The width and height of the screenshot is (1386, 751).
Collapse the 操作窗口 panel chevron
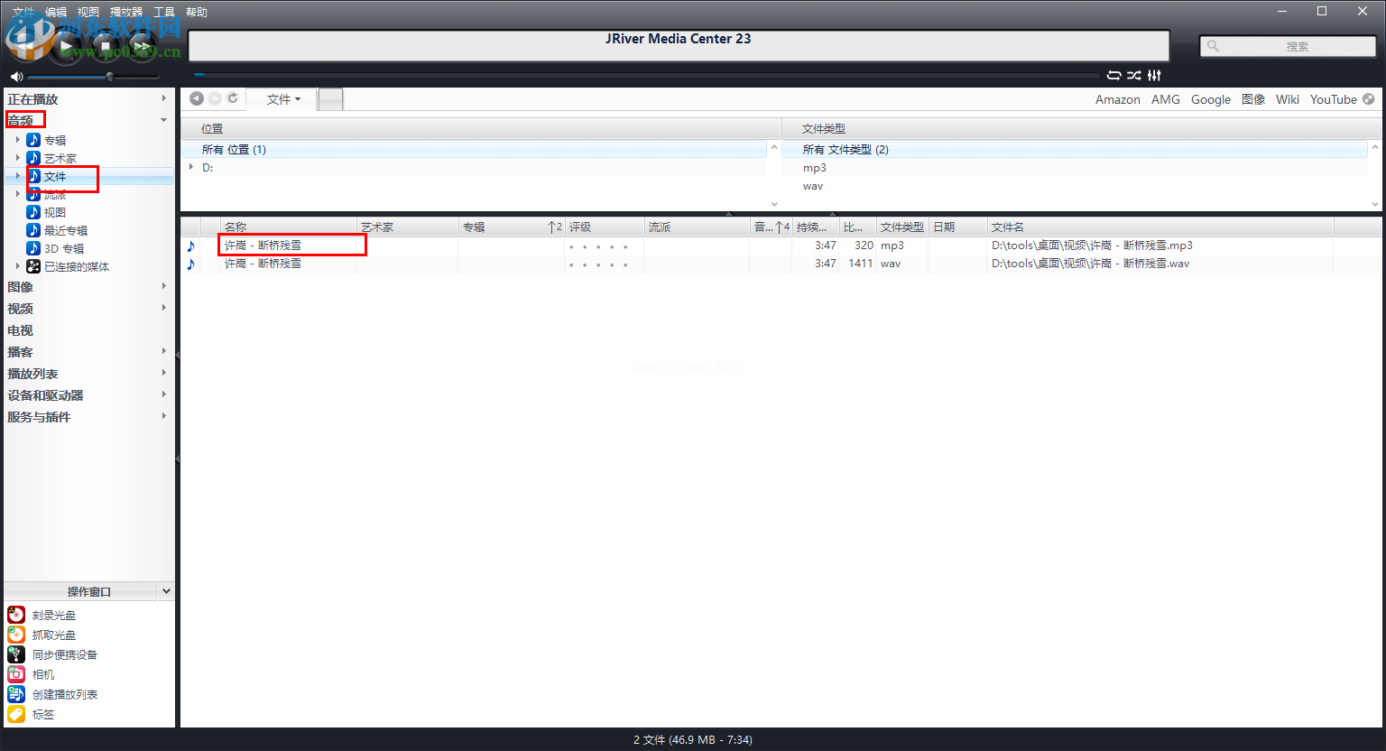tap(166, 591)
